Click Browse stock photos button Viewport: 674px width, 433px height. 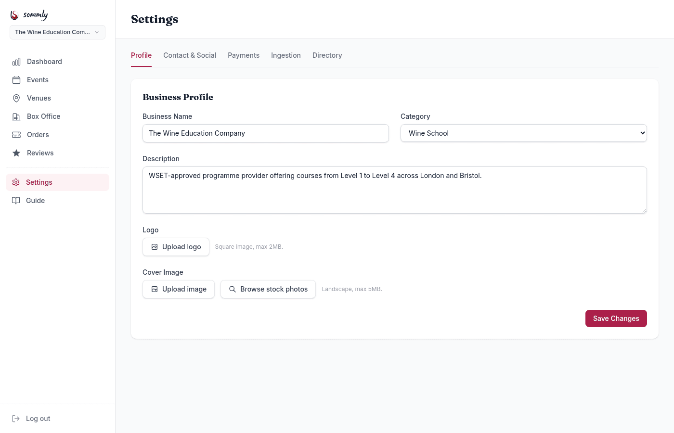click(x=268, y=289)
